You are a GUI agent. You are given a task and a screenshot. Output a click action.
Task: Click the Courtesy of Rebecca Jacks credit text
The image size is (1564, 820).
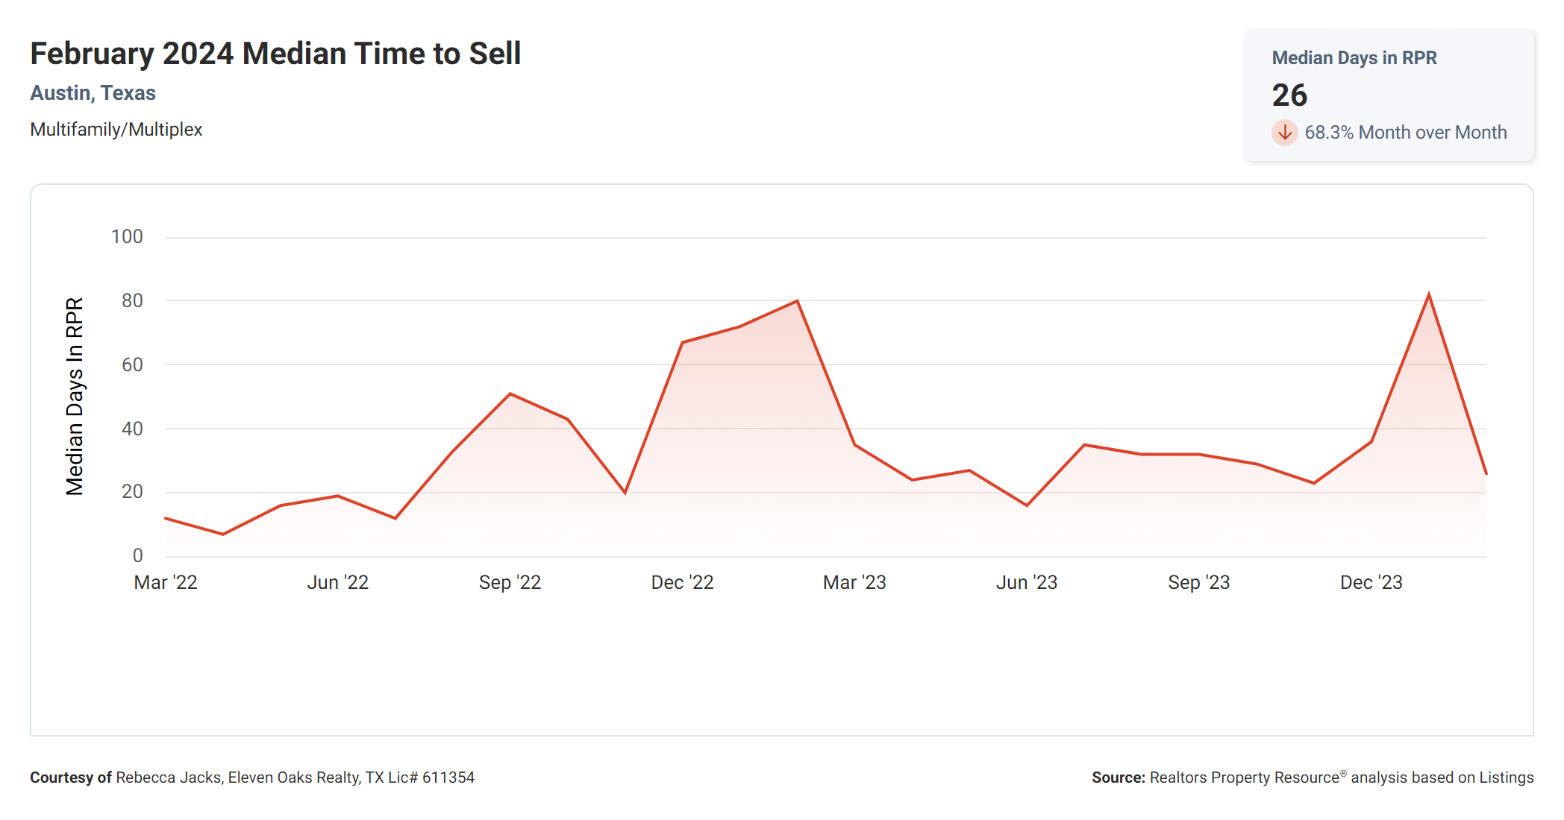(x=252, y=778)
